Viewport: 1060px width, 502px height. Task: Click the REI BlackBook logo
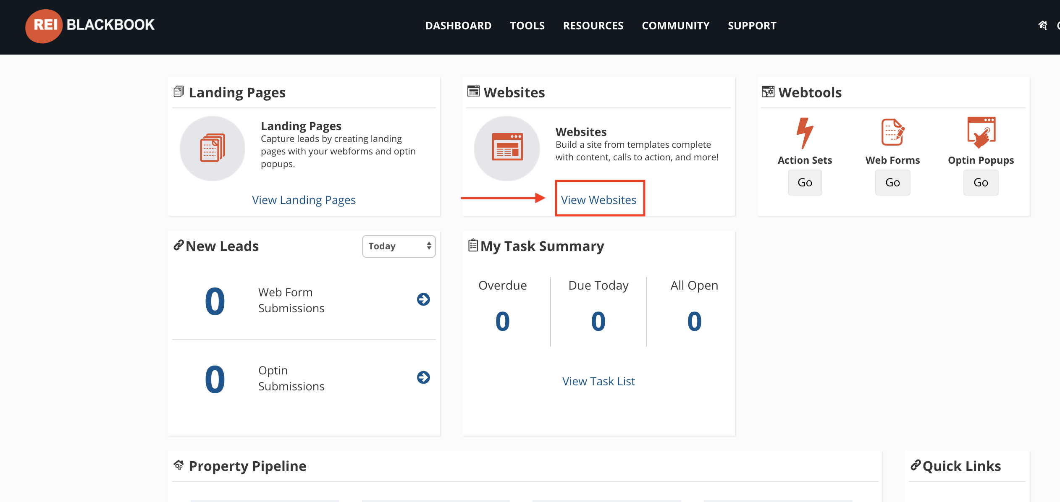point(90,26)
